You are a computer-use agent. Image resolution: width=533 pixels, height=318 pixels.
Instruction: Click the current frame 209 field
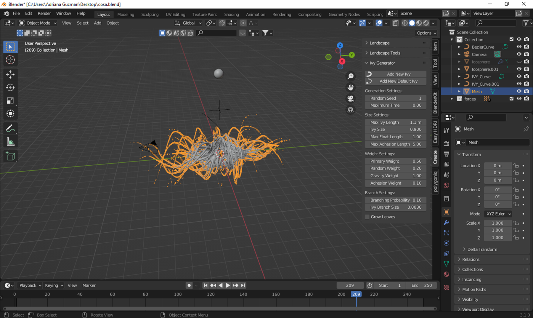350,285
